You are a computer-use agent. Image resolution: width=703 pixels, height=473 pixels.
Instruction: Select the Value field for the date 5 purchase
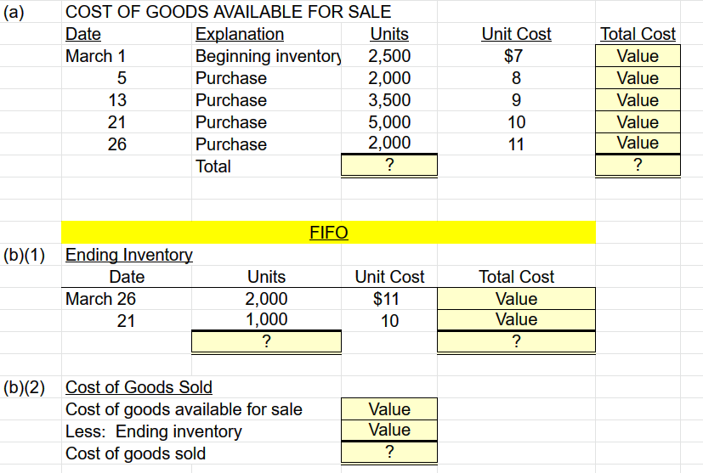click(638, 78)
